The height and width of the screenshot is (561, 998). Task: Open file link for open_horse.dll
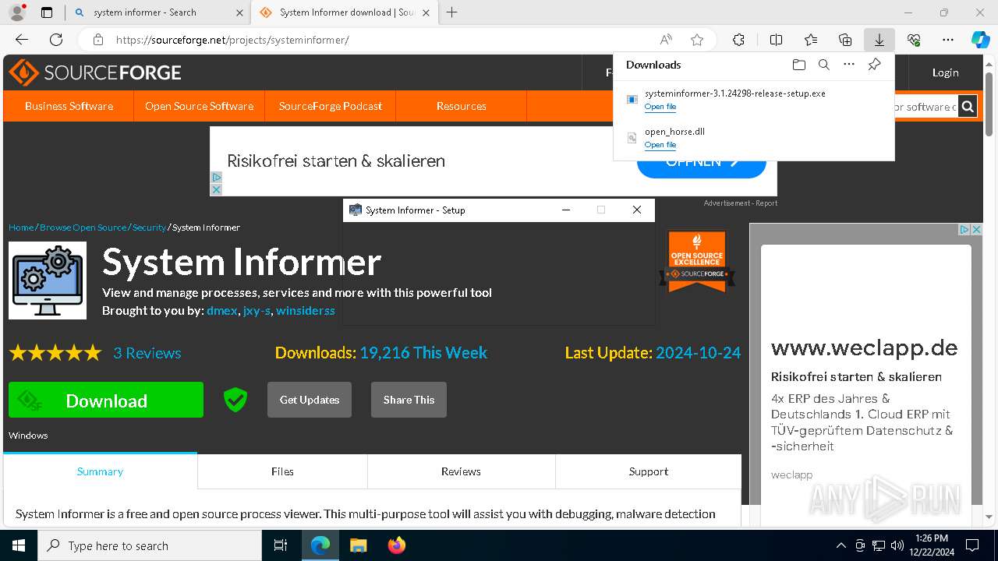click(x=660, y=145)
